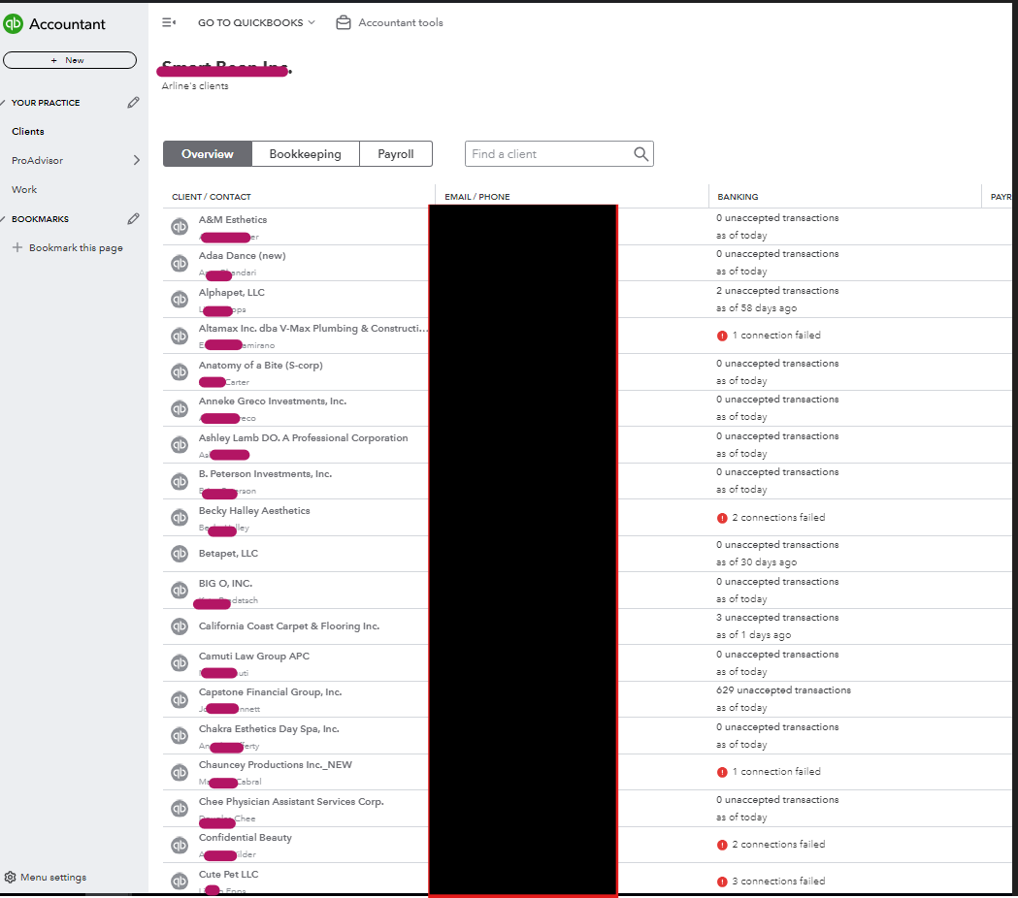This screenshot has width=1018, height=898.
Task: Click QuickBooks icon for Anneke Greco Investments
Action: click(180, 409)
